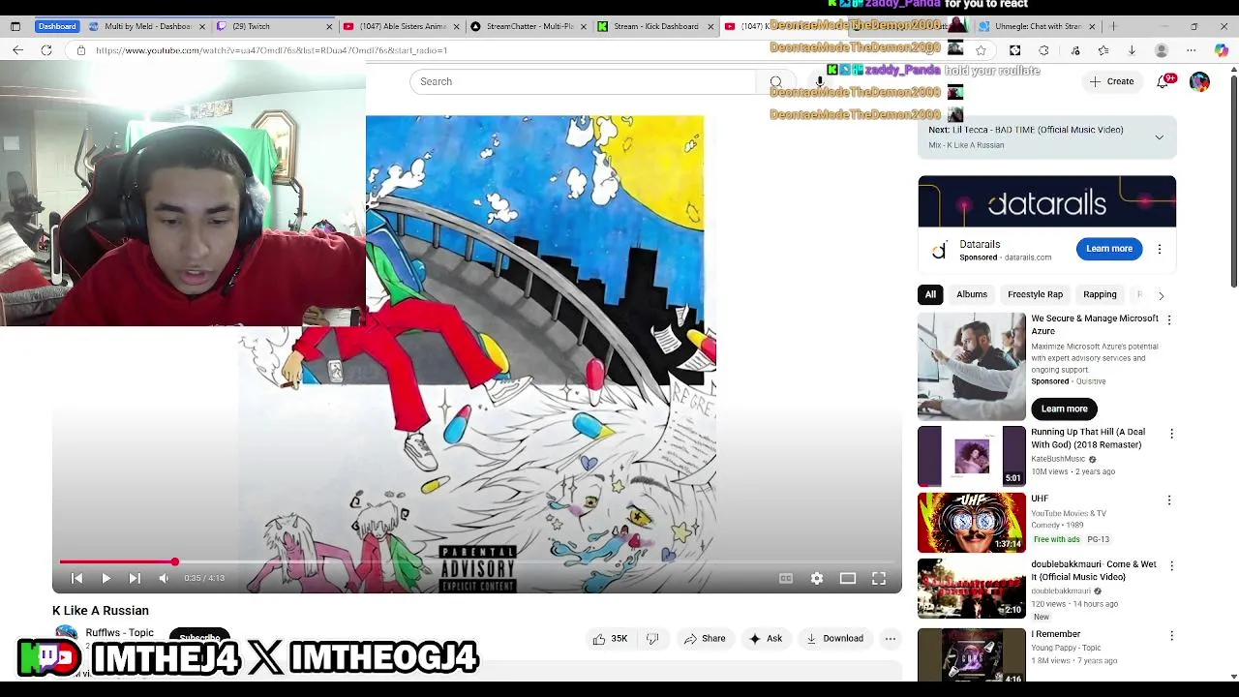
Task: Close the (29) Twitch tab
Action: 329,26
